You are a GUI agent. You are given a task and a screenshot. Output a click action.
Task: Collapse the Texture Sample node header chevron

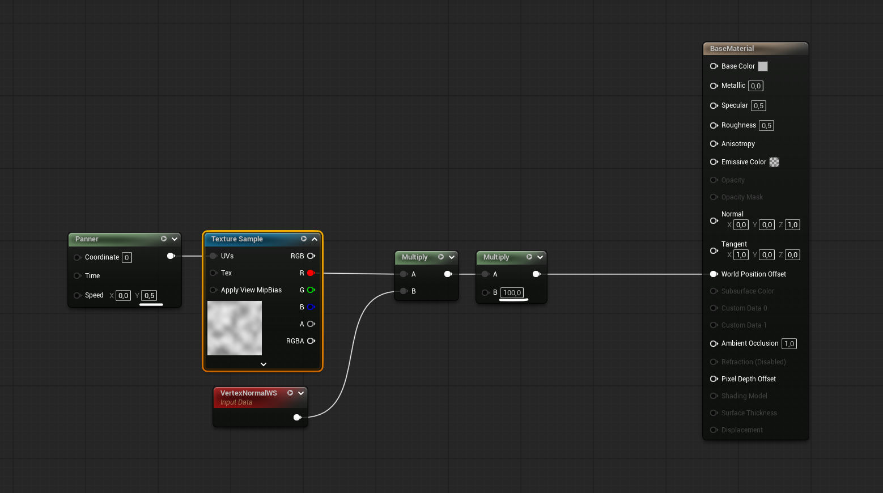(x=315, y=239)
